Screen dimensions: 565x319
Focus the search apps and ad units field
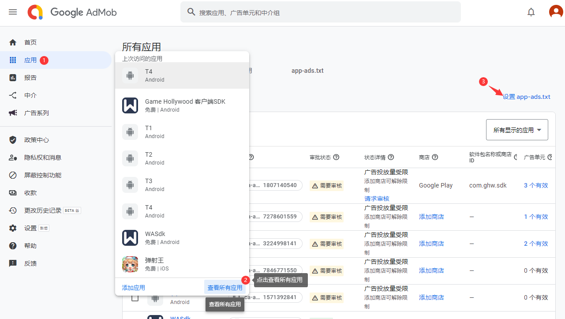[x=321, y=12]
